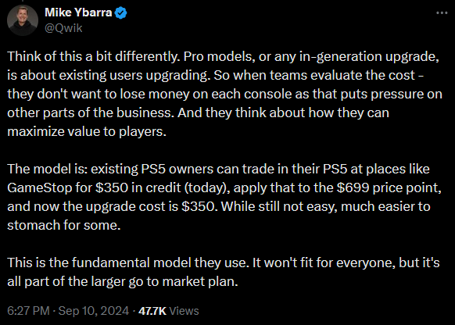The height and width of the screenshot is (325, 455).
Task: Click the final paragraph 'This is the fundamental model'
Action: click(x=224, y=272)
